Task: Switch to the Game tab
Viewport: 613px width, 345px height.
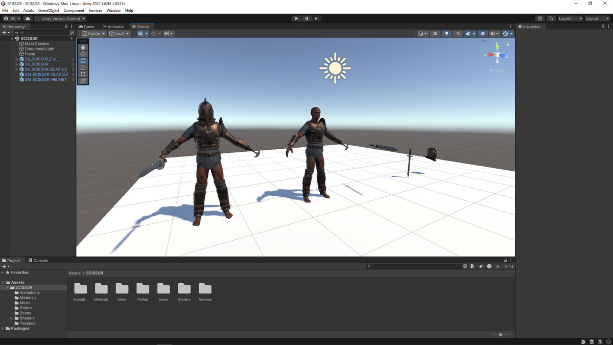Action: (87, 27)
